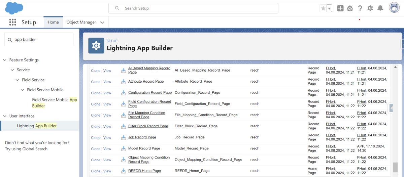Expand the favorites list dropdown arrow
The width and height of the screenshot is (404, 177).
click(330, 8)
